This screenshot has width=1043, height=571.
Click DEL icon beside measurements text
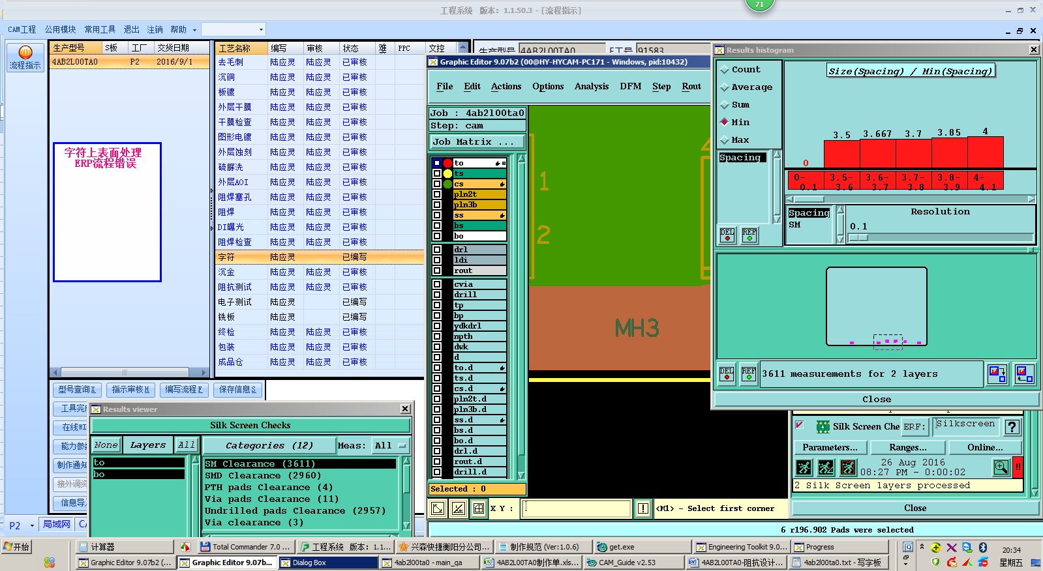coord(727,373)
